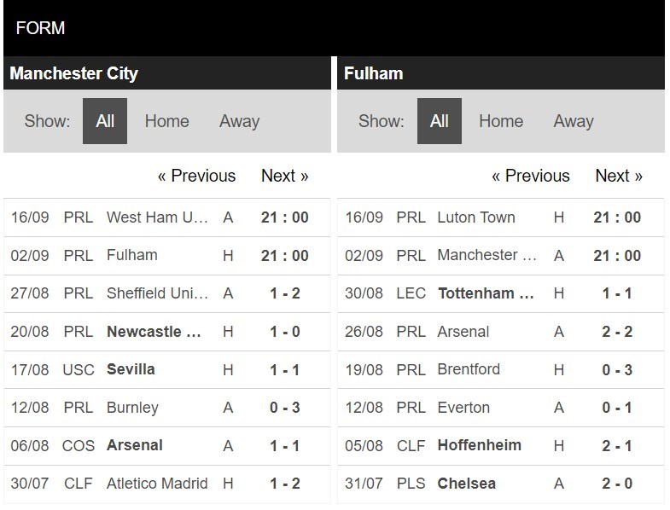Open Sheffield United match result 1 - 2

pos(285,293)
